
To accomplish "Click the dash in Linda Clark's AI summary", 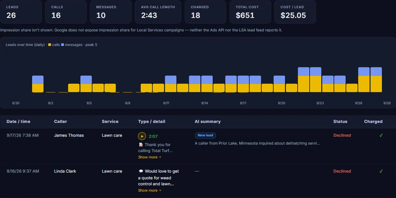I will (x=197, y=171).
